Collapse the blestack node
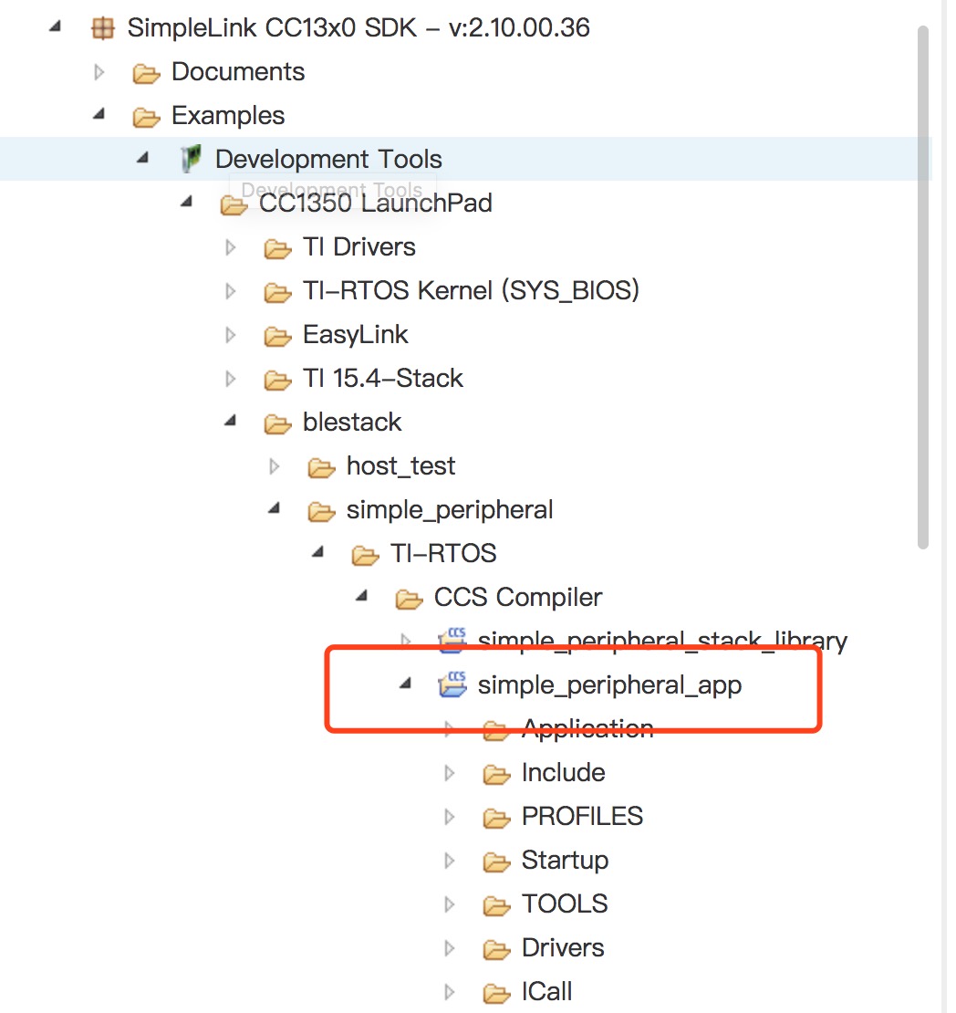The width and height of the screenshot is (956, 1013). (x=231, y=421)
